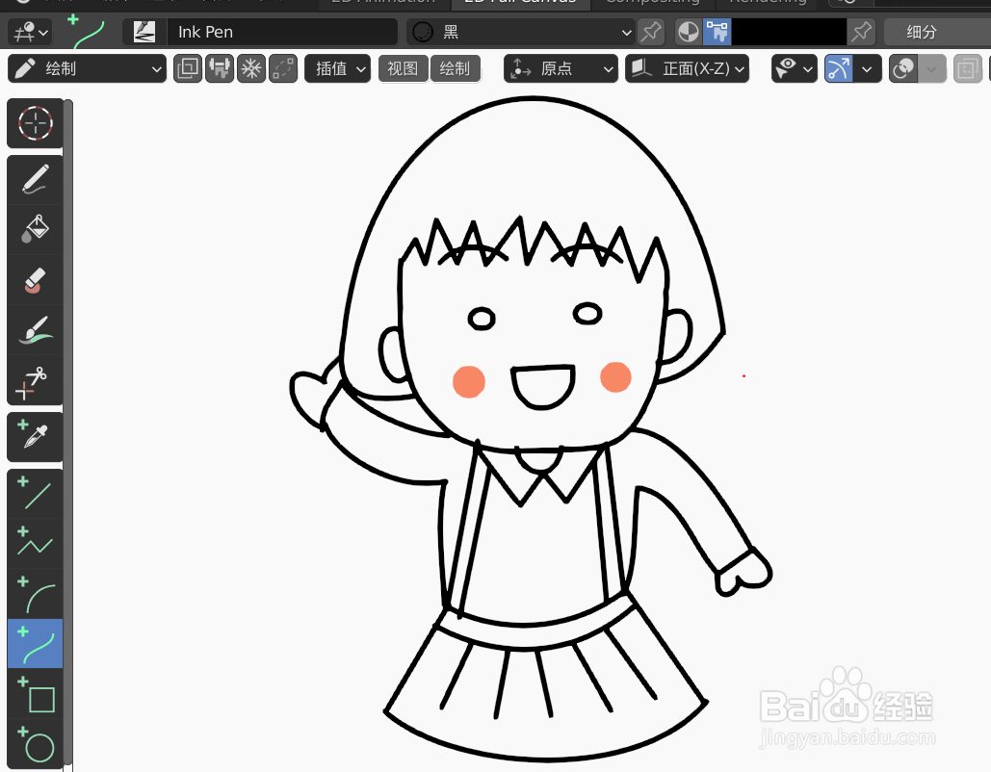Pin the brush color
Screen dimensions: 991x772
tap(861, 32)
